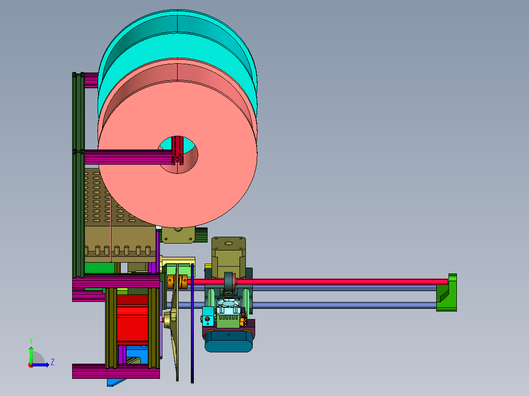Select the thin purple vertical rod
This screenshot has height=396, width=529.
(x=192, y=323)
